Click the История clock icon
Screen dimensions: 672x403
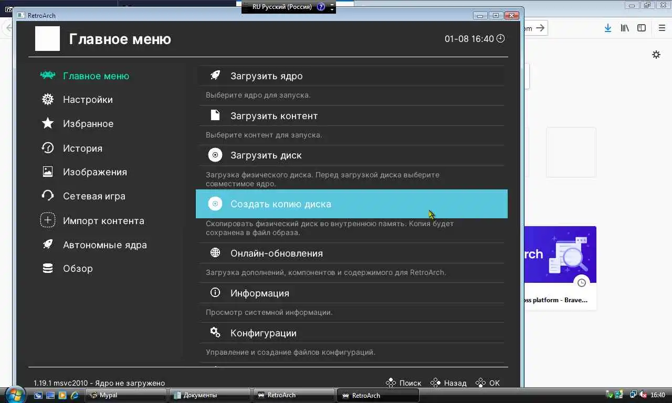[x=48, y=148]
